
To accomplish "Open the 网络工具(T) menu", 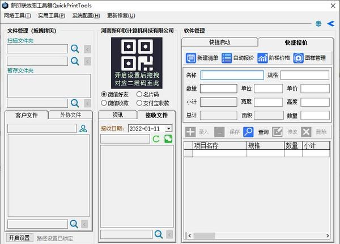I will click(18, 15).
